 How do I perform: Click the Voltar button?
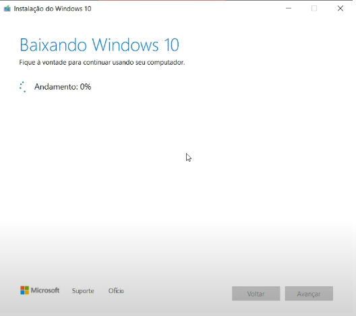256,294
